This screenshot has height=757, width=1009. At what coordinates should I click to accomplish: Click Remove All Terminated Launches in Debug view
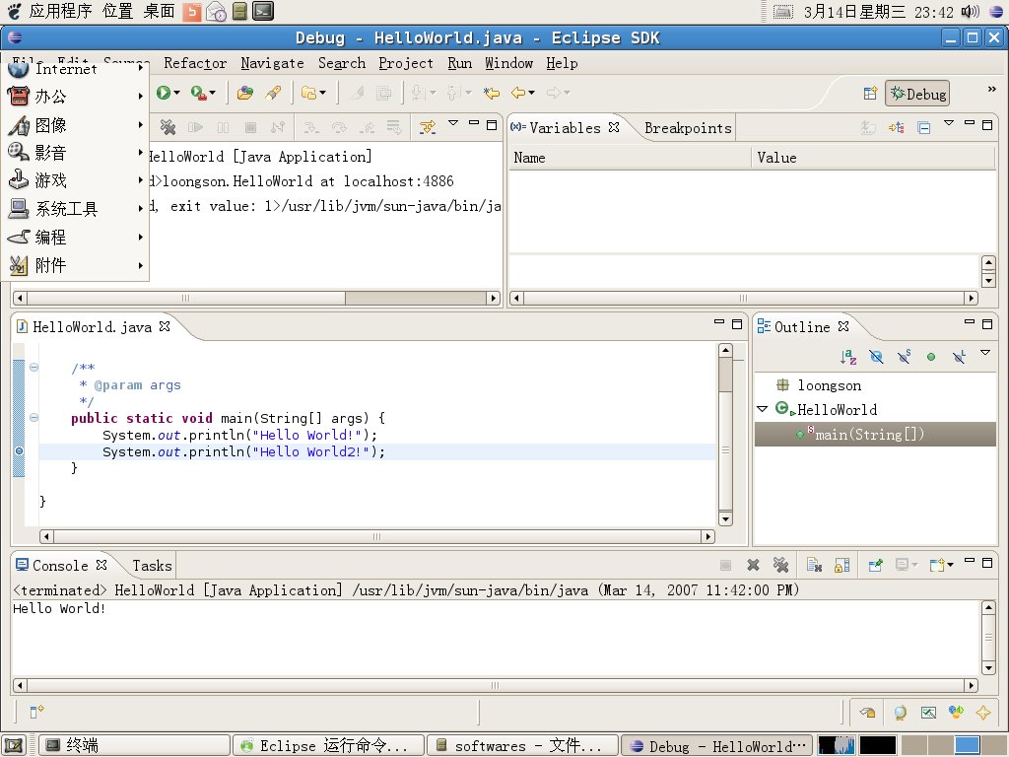[168, 127]
